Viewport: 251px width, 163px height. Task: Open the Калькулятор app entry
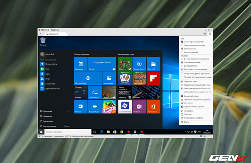47,84
